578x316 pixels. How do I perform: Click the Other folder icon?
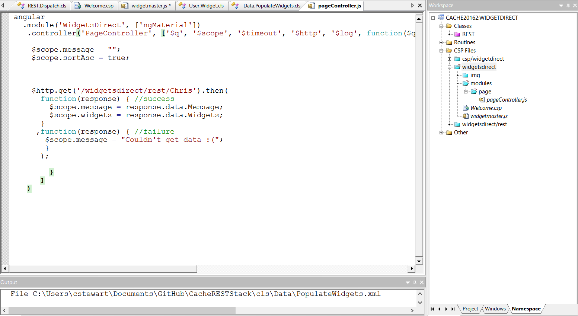tap(449, 133)
